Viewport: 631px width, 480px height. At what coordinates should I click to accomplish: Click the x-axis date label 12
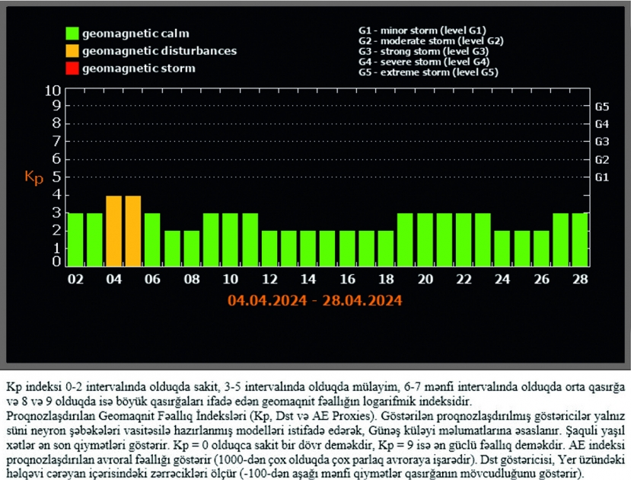point(269,279)
